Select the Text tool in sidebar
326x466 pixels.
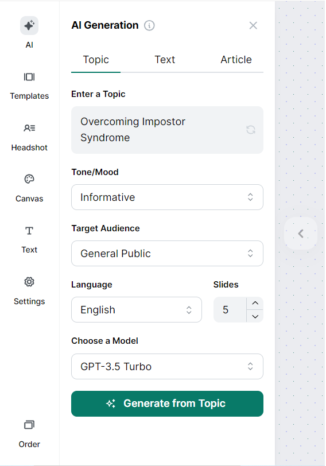coord(29,231)
